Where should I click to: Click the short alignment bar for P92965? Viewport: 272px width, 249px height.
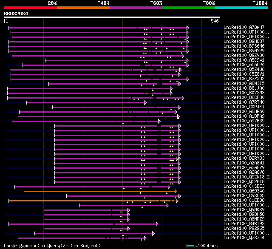click(86, 229)
